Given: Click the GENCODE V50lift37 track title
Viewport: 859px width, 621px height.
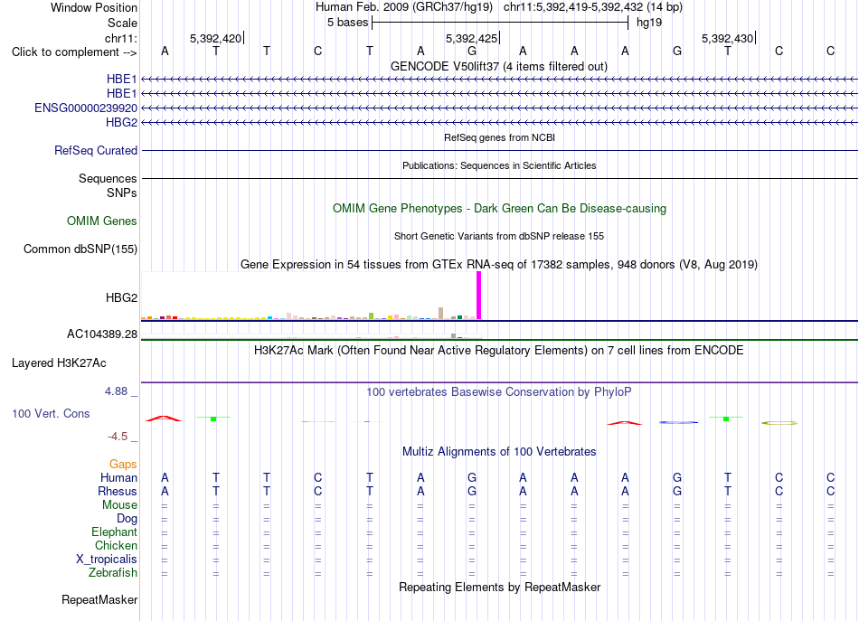Looking at the screenshot, I should click(499, 66).
